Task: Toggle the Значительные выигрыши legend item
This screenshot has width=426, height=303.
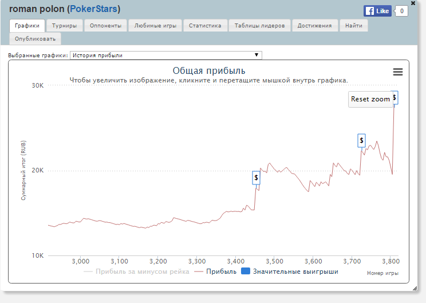Action: 290,271
